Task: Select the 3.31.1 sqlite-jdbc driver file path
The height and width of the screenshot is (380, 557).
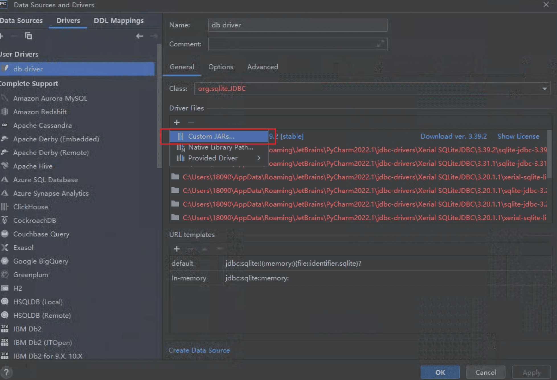Action: (x=407, y=164)
